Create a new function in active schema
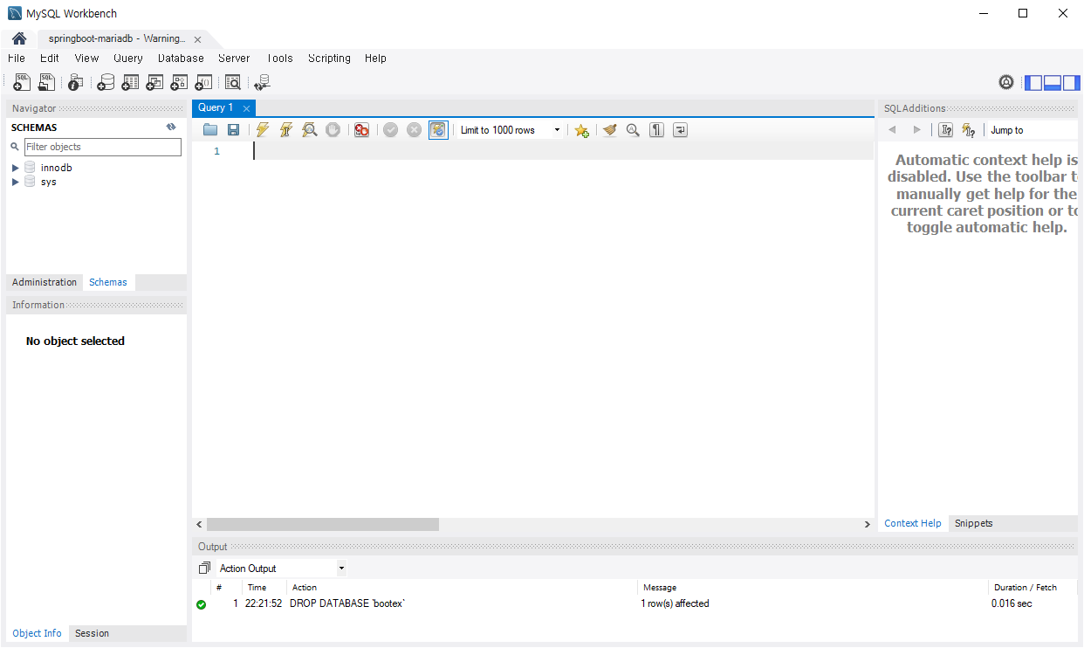Screen dimensions: 1084x648 (x=203, y=82)
